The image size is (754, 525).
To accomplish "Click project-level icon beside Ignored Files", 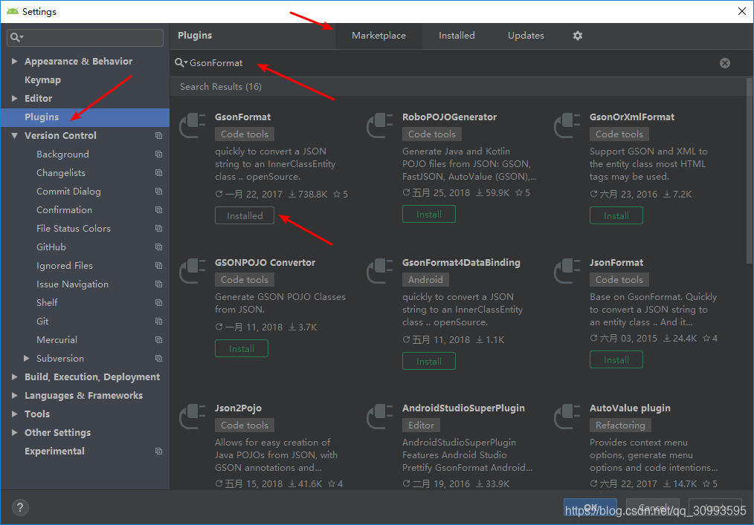I will 158,266.
